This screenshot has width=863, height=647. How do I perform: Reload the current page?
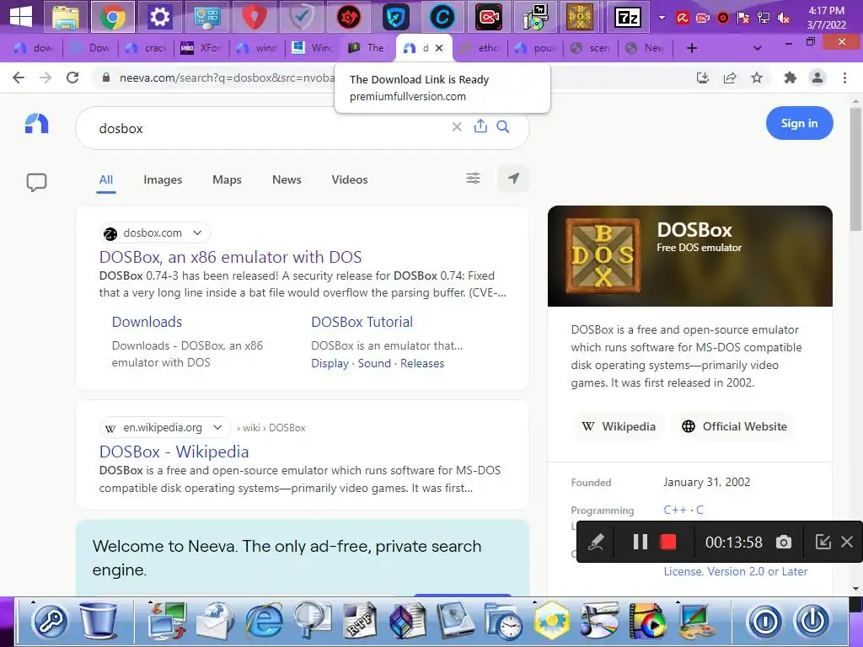coord(72,78)
